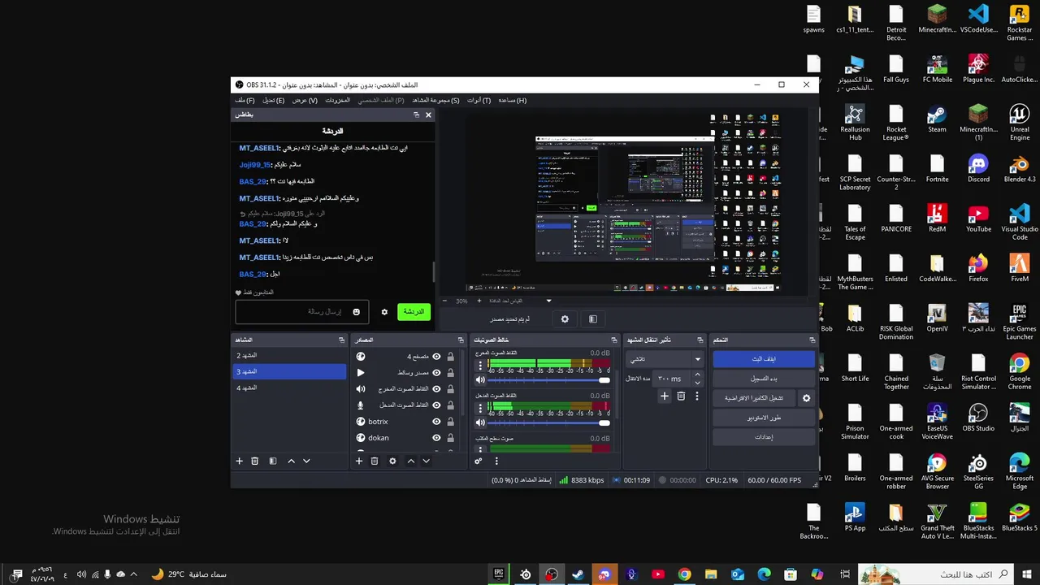Toggle visibility of audio output capture source
Viewport: 1040px width, 585px height.
(x=436, y=389)
